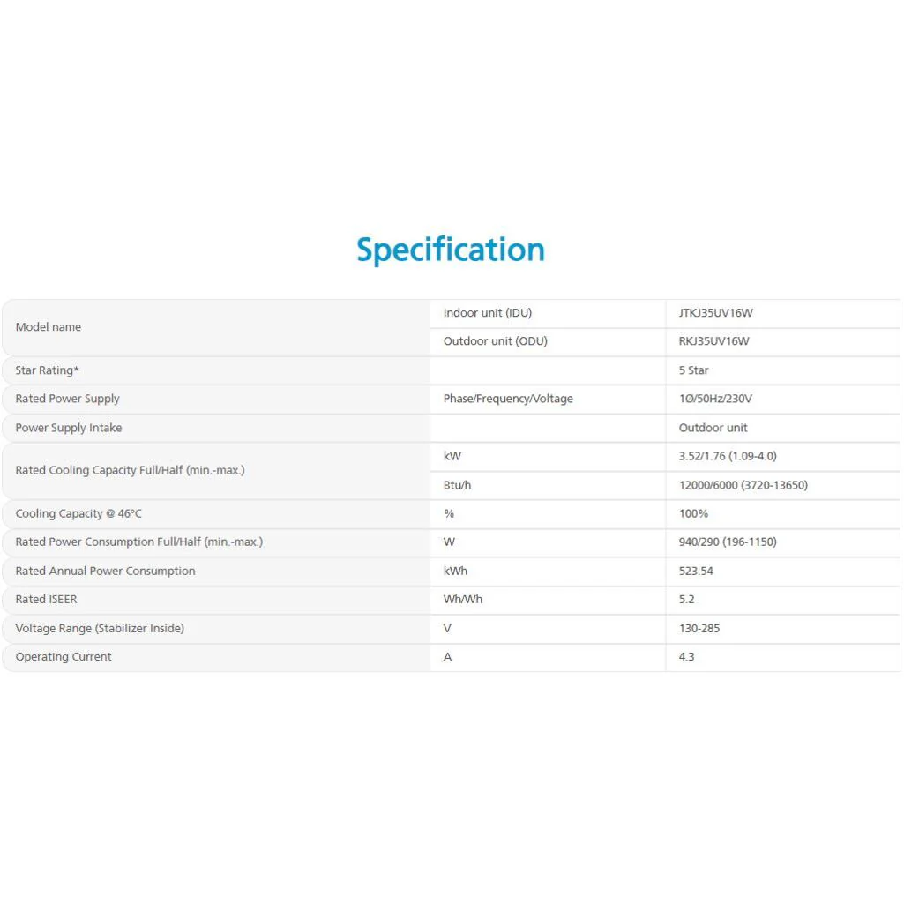
Task: Click the RKJ35UV16W model value
Action: 714,341
